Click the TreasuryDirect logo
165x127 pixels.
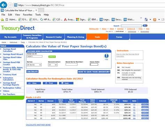coord(18,28)
